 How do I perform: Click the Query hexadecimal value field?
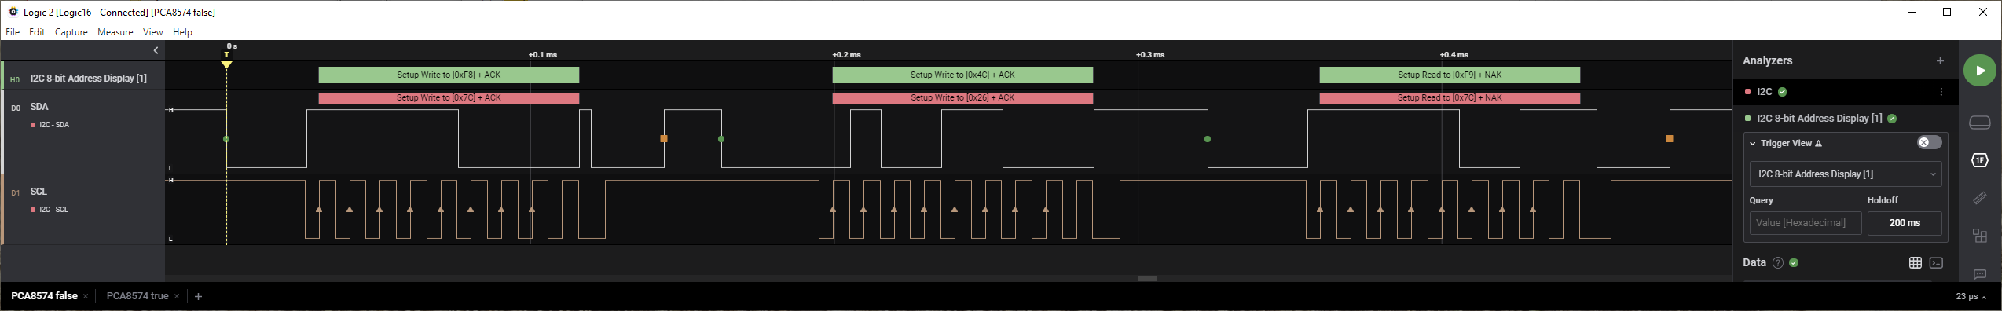pyautogui.click(x=1806, y=223)
